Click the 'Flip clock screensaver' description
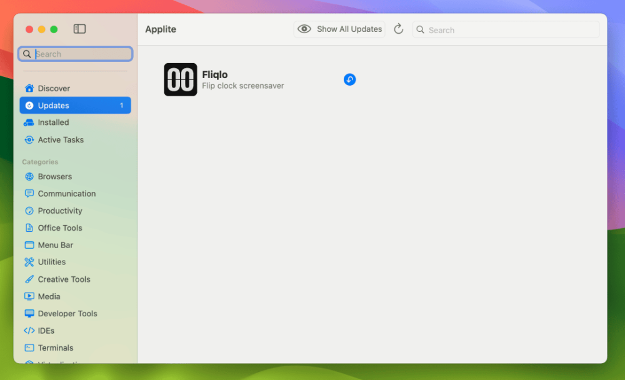 coord(242,86)
